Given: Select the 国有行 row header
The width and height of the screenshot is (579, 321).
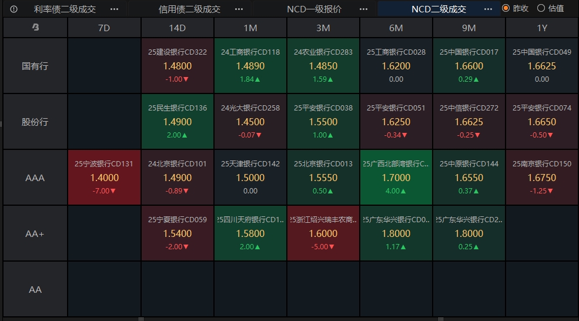Looking at the screenshot, I should coord(35,66).
